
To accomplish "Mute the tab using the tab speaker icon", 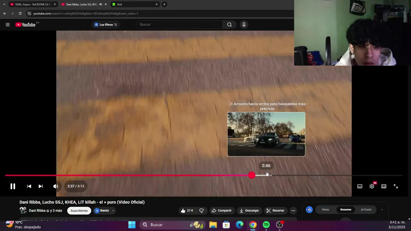I will [101, 4].
